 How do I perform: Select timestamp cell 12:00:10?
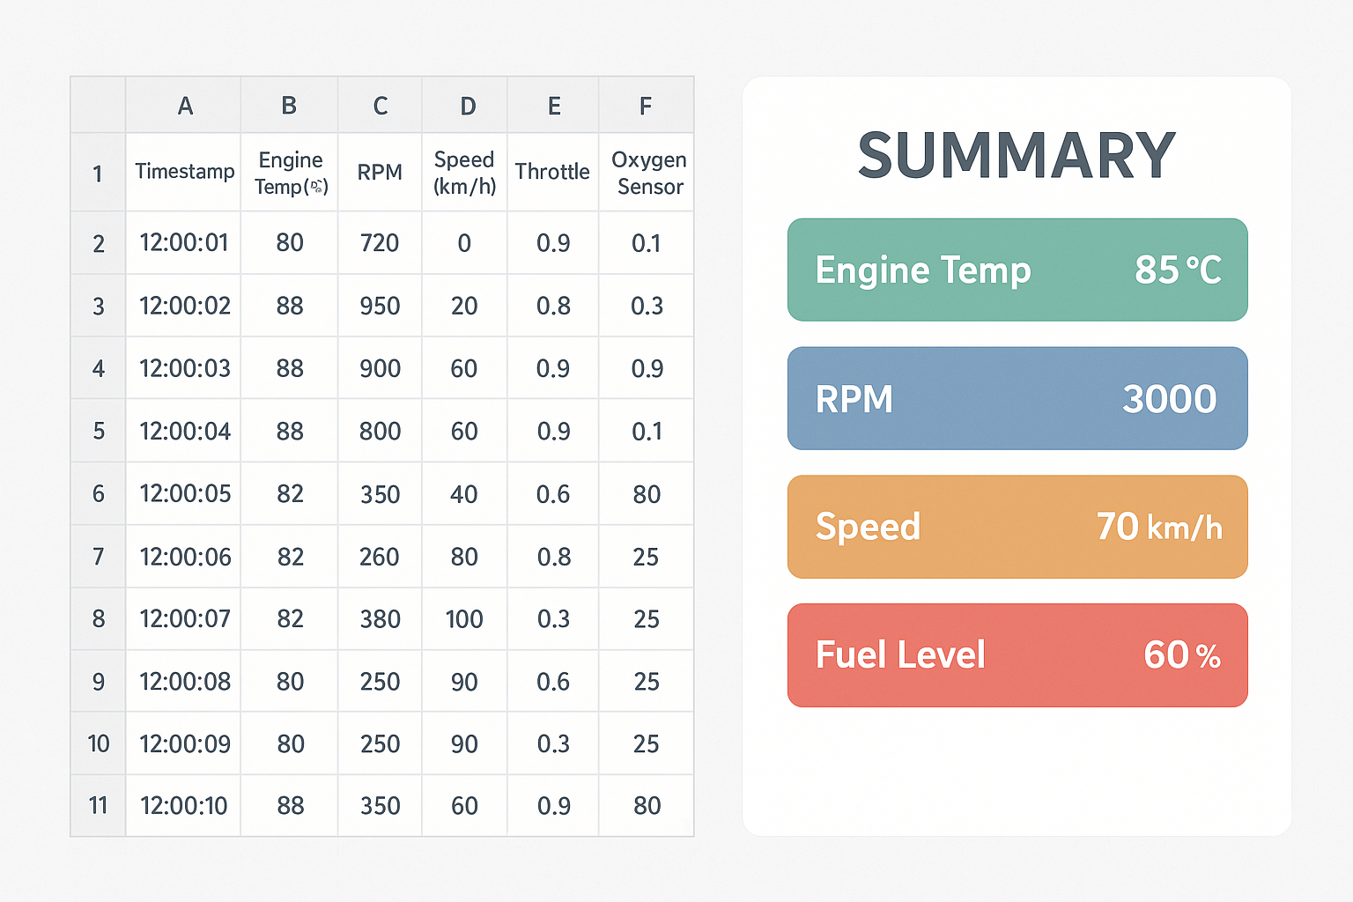pyautogui.click(x=183, y=805)
